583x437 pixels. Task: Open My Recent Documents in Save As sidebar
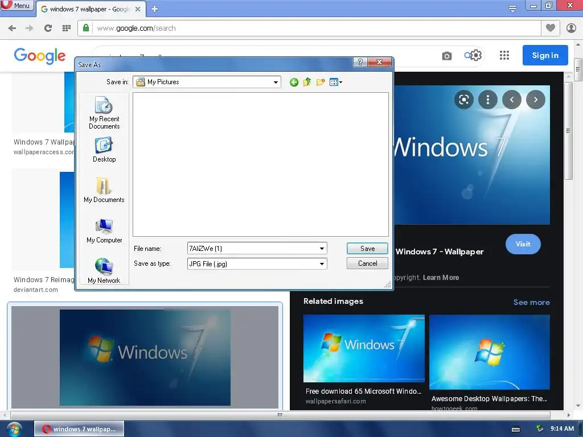click(x=104, y=113)
